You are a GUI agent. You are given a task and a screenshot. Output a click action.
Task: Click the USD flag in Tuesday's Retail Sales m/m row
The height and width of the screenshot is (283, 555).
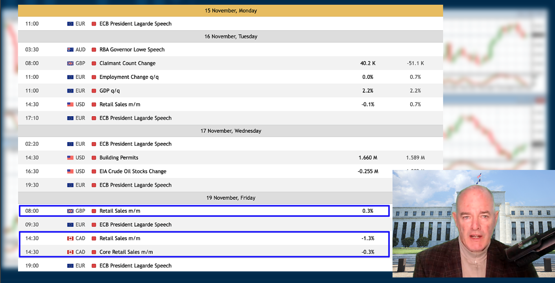70,104
